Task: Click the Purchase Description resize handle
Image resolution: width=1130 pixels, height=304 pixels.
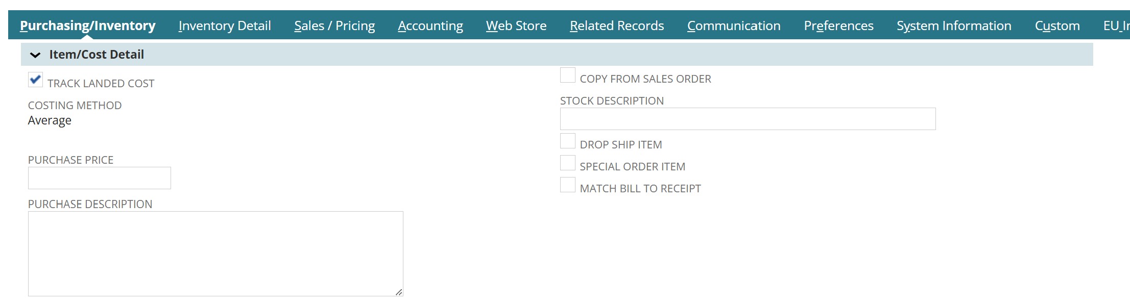Action: coord(399,292)
